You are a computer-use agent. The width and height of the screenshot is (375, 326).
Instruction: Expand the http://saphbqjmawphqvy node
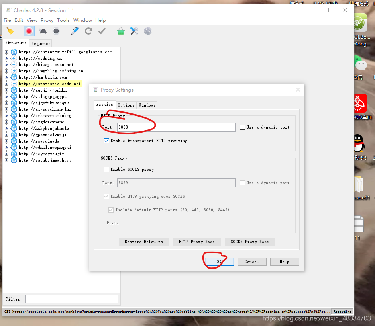[x=7, y=160]
